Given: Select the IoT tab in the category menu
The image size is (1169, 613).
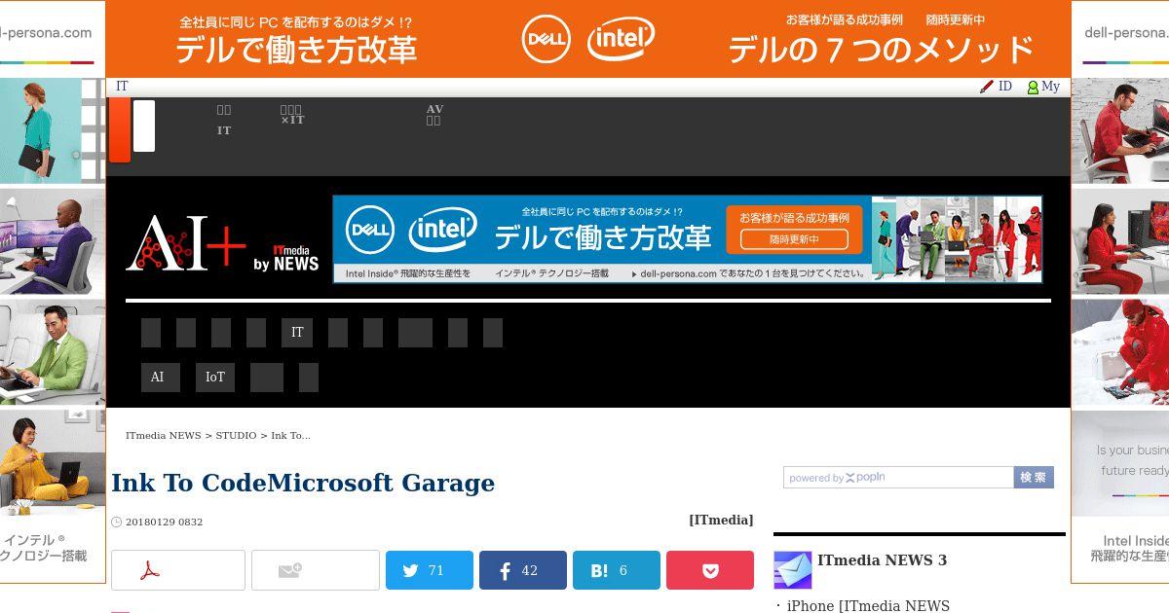Looking at the screenshot, I should pos(215,378).
